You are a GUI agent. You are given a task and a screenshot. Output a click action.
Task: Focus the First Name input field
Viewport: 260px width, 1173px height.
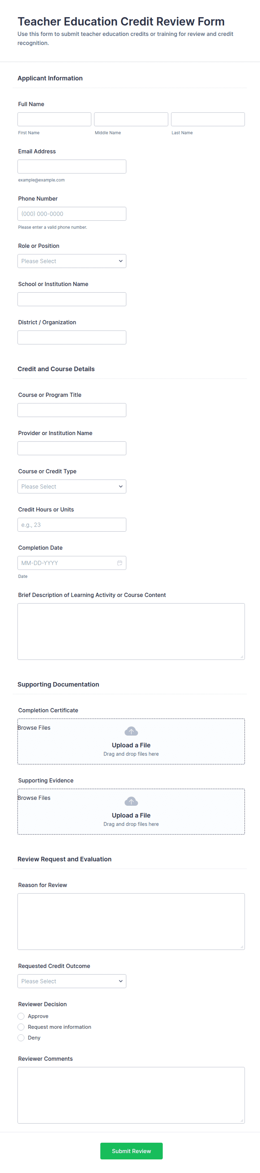coord(55,119)
